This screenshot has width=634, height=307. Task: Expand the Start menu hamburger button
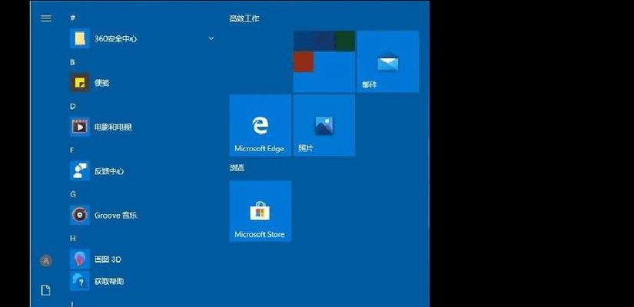[45, 18]
